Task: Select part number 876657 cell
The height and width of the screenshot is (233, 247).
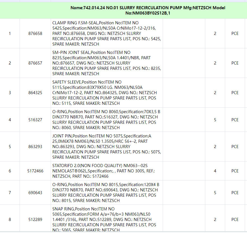Action: pos(35,63)
